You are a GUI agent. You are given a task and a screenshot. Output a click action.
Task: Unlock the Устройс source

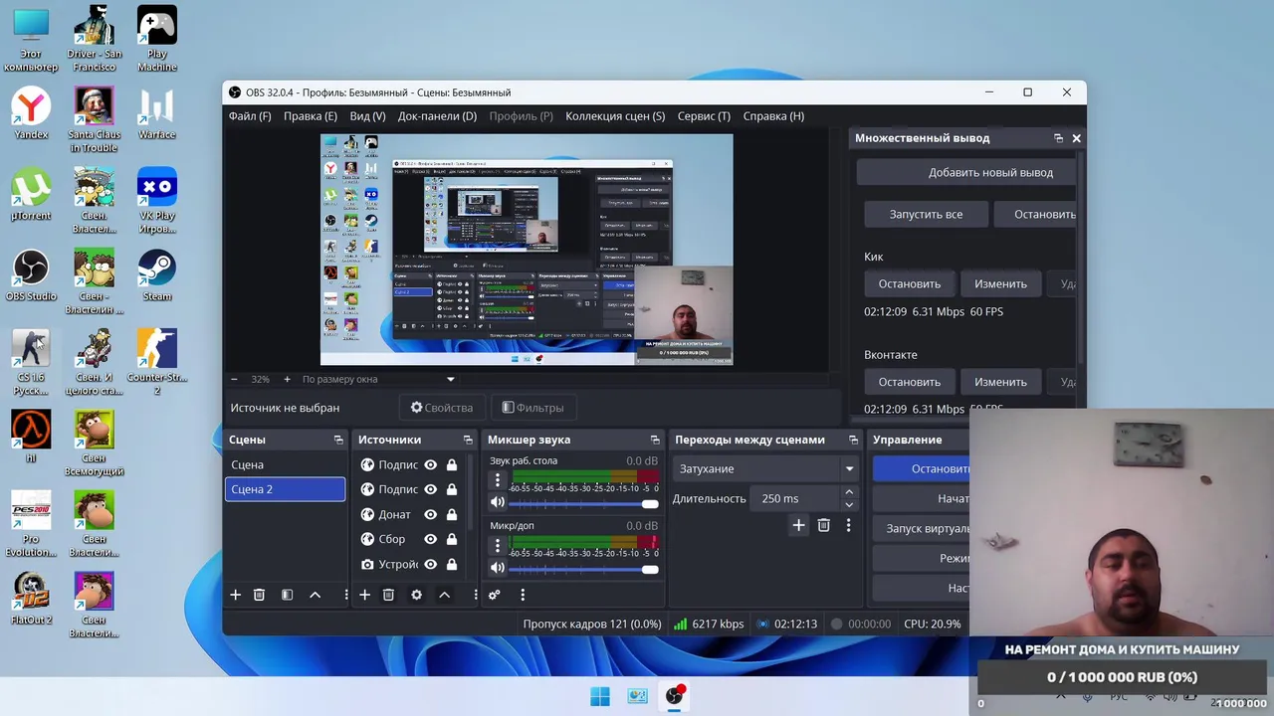pos(452,564)
